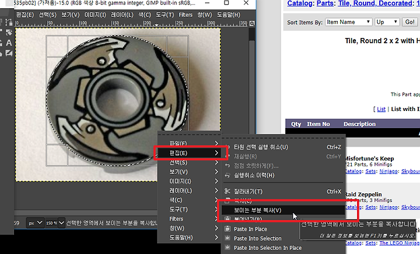Click the 'Raid Zeppelin' set title
This screenshot has width=420, height=254.
tap(363, 194)
